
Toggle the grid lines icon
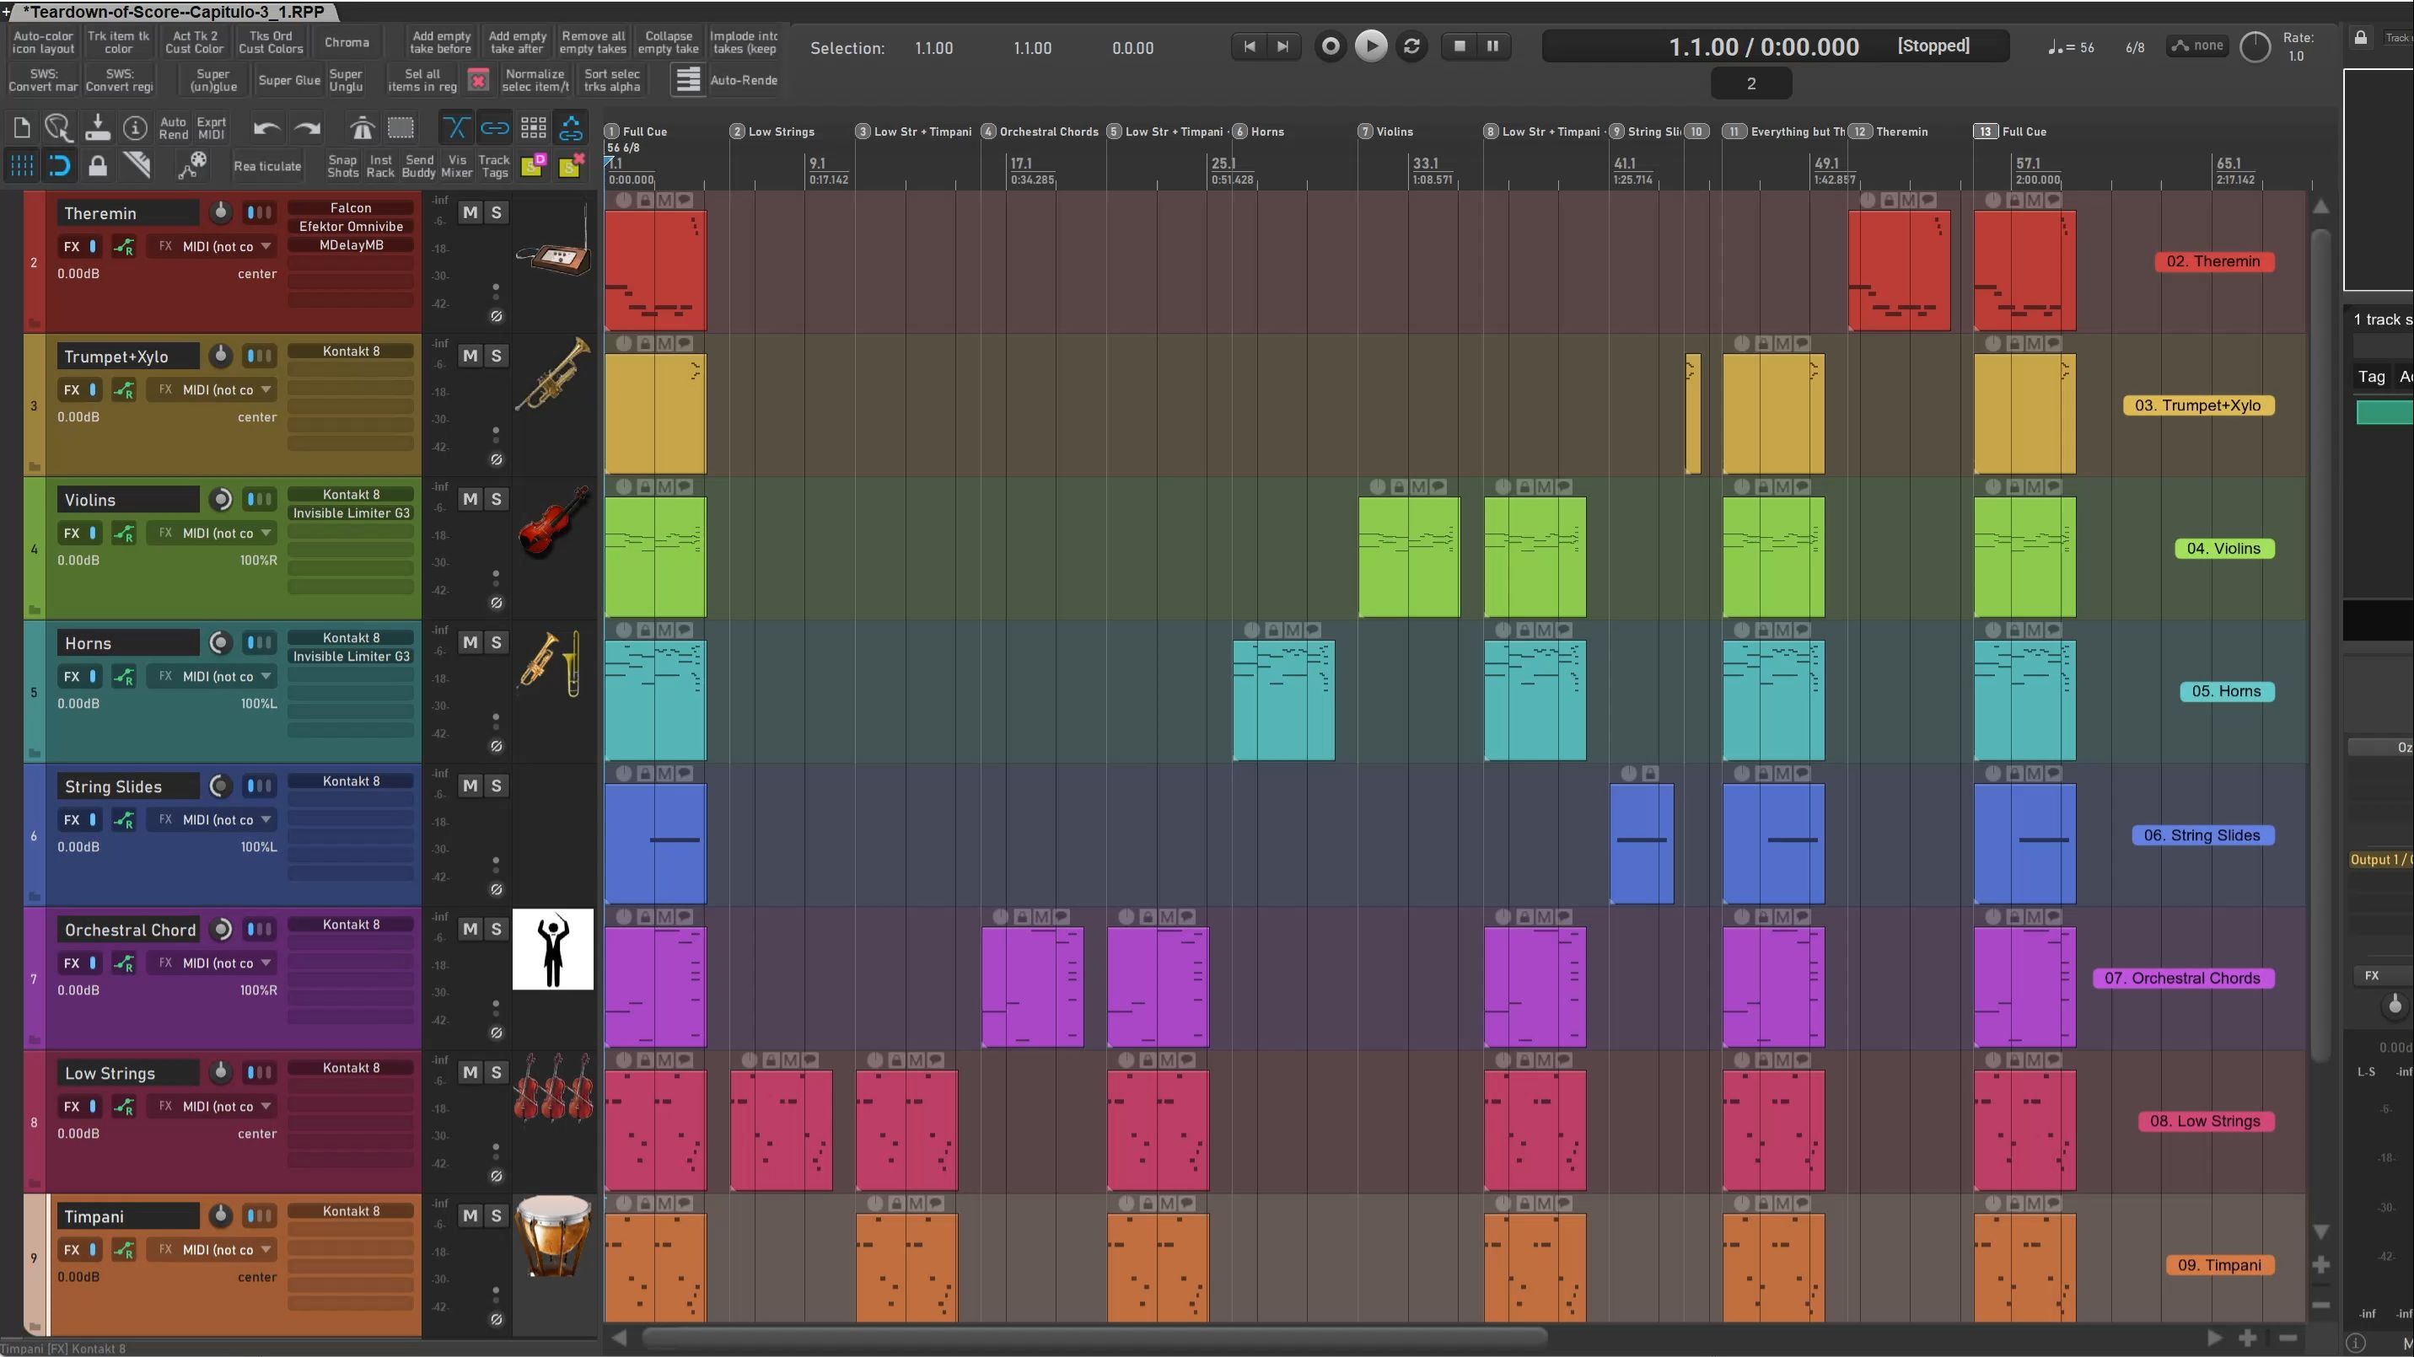[x=22, y=167]
